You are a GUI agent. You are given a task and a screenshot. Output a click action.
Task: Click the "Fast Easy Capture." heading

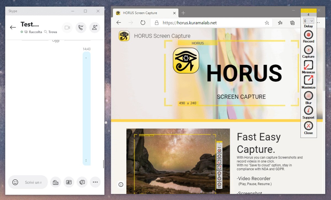259,143
